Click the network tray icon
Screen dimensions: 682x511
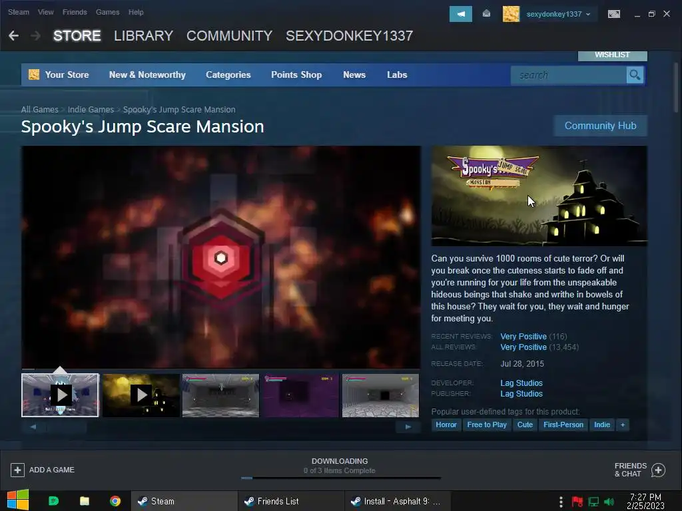[593, 502]
